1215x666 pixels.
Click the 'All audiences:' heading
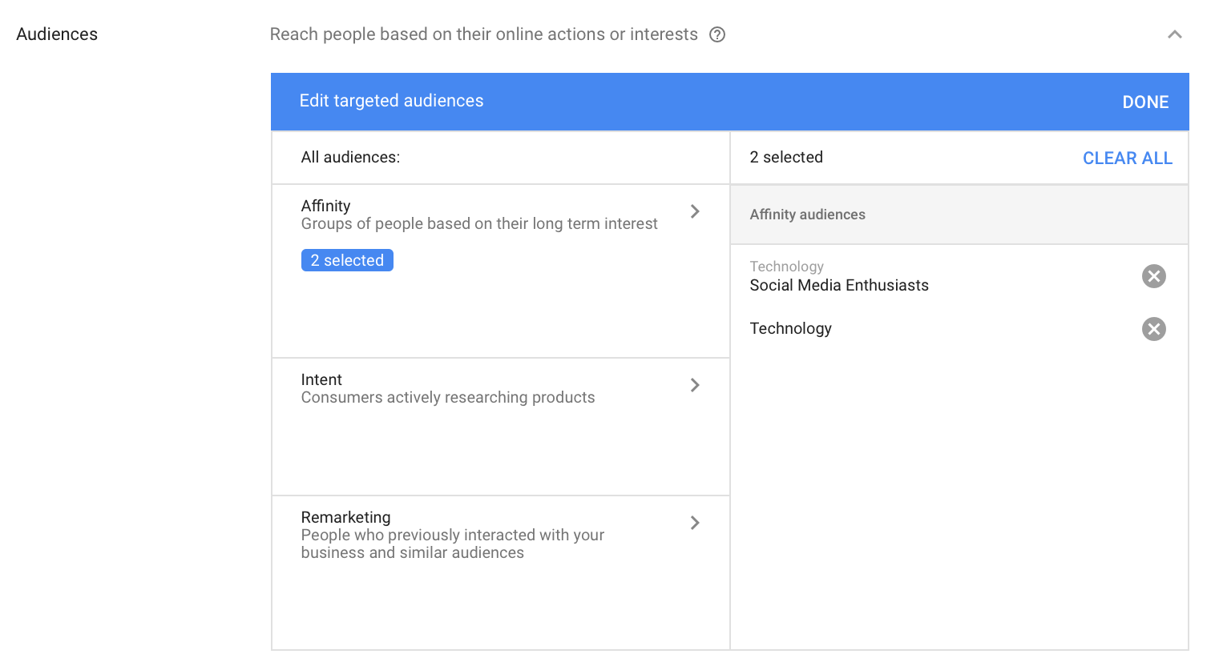click(x=350, y=157)
